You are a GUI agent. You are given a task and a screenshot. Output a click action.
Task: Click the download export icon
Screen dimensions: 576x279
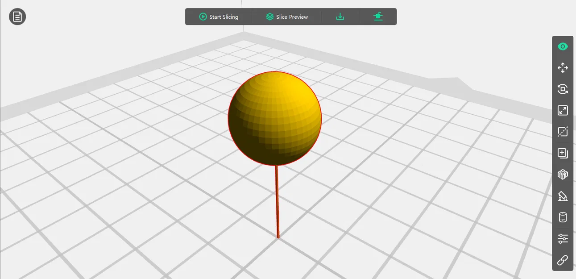pyautogui.click(x=340, y=17)
